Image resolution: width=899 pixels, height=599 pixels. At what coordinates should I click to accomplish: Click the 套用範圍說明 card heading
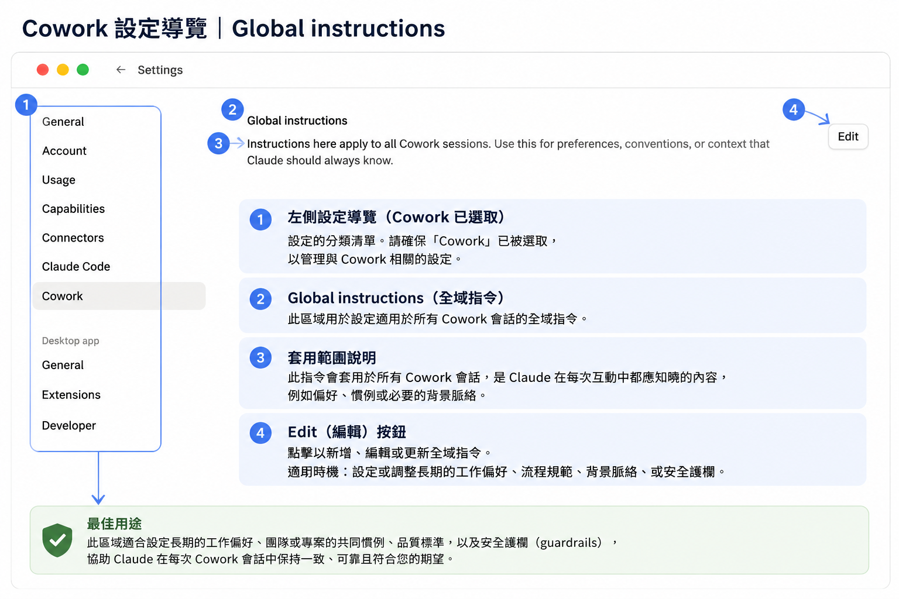coord(332,357)
